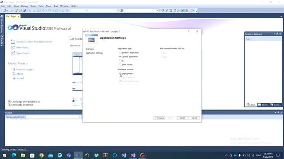Open the solution platforms dropdown
The height and width of the screenshot is (159, 284).
pyautogui.click(x=116, y=11)
